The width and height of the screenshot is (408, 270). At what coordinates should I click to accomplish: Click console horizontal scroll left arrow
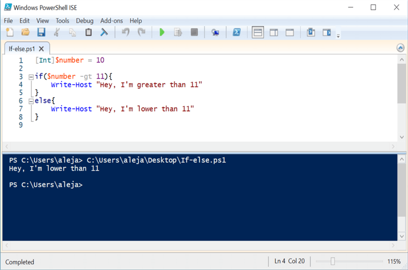[x=7, y=245]
